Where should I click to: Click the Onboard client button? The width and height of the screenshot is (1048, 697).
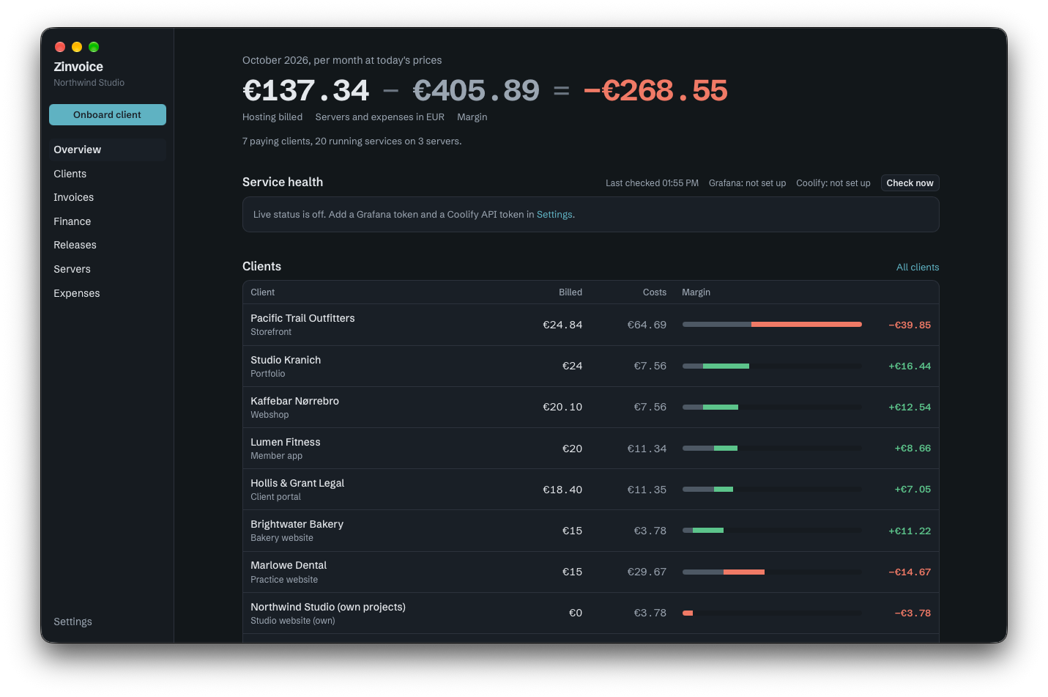tap(108, 115)
